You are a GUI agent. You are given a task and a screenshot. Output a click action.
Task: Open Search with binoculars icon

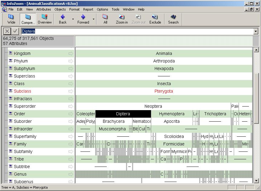coord(173,19)
